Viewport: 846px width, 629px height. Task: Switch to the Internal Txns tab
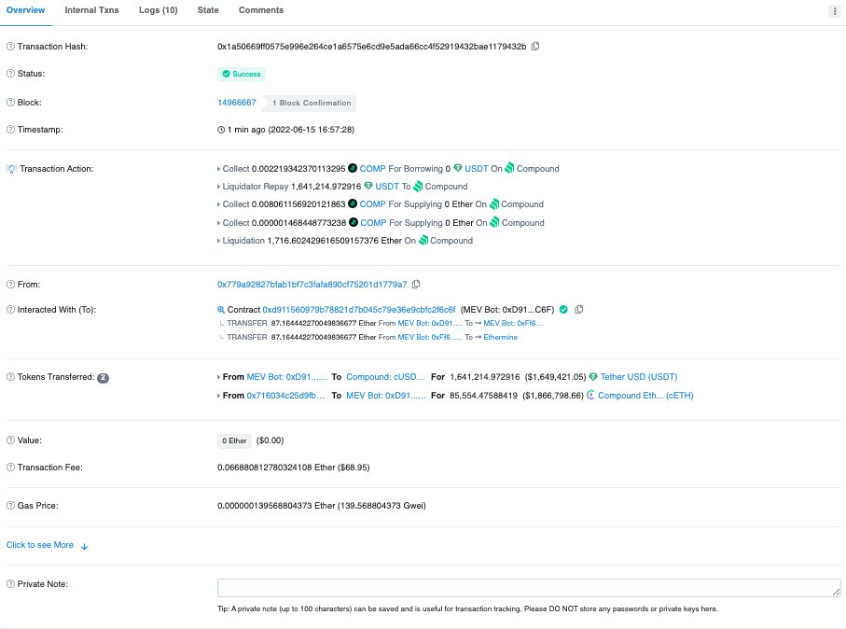tap(91, 10)
